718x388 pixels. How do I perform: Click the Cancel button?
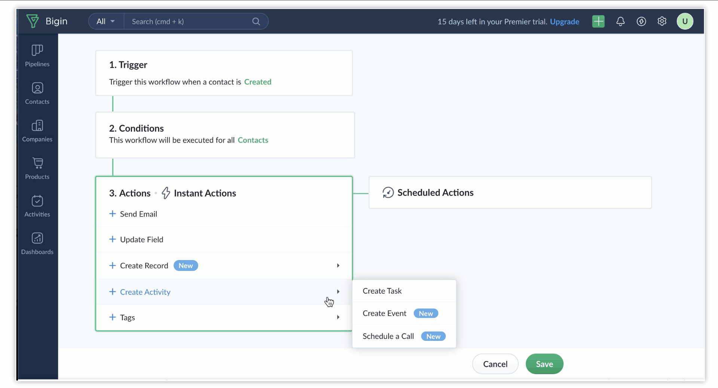tap(495, 364)
